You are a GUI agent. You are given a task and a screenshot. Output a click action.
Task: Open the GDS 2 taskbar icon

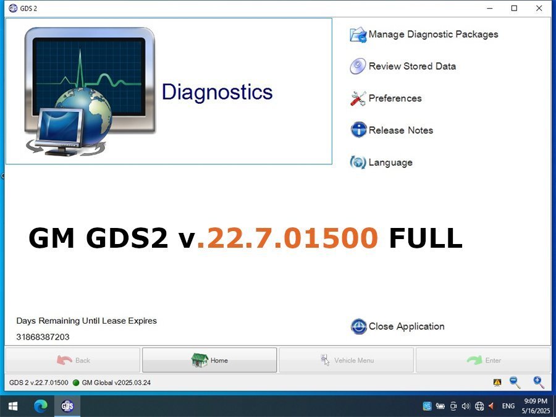[x=67, y=406]
